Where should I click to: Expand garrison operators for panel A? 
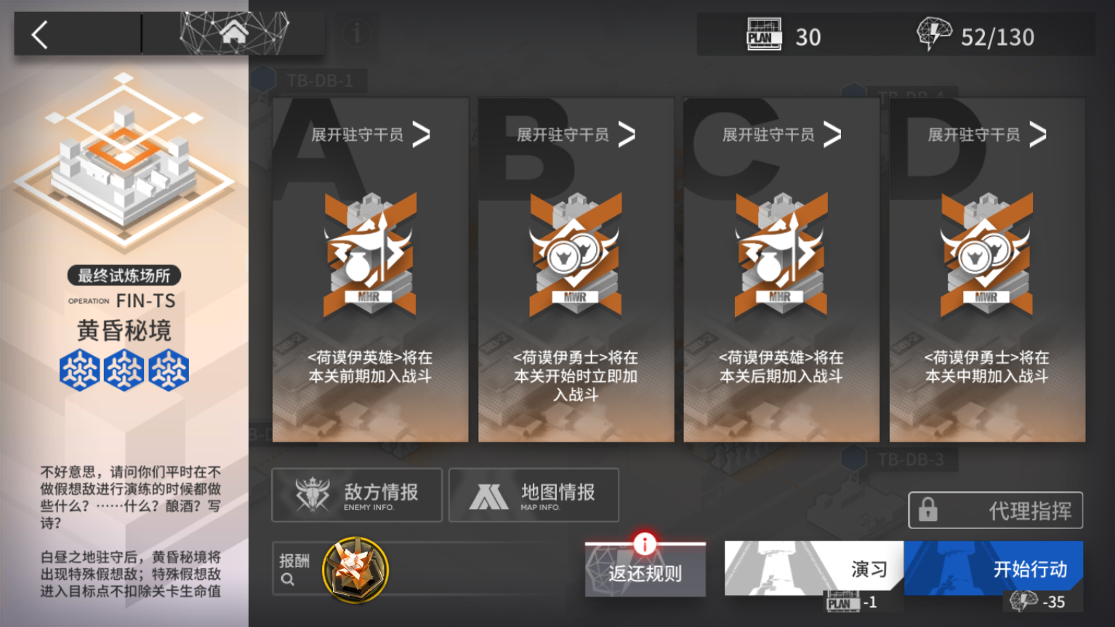[371, 134]
